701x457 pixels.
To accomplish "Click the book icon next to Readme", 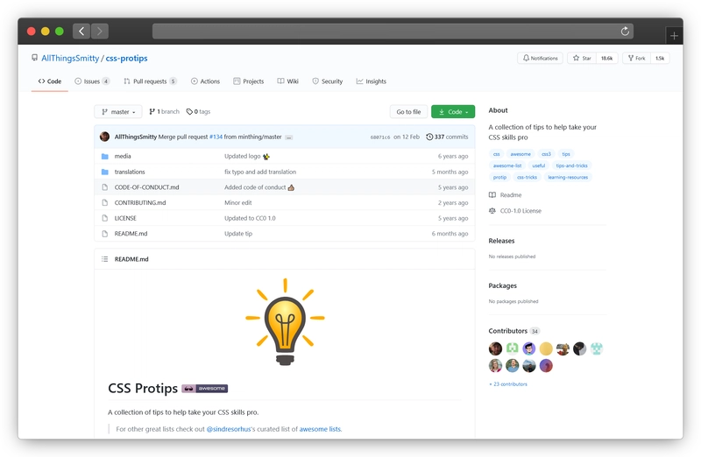I will pos(492,194).
